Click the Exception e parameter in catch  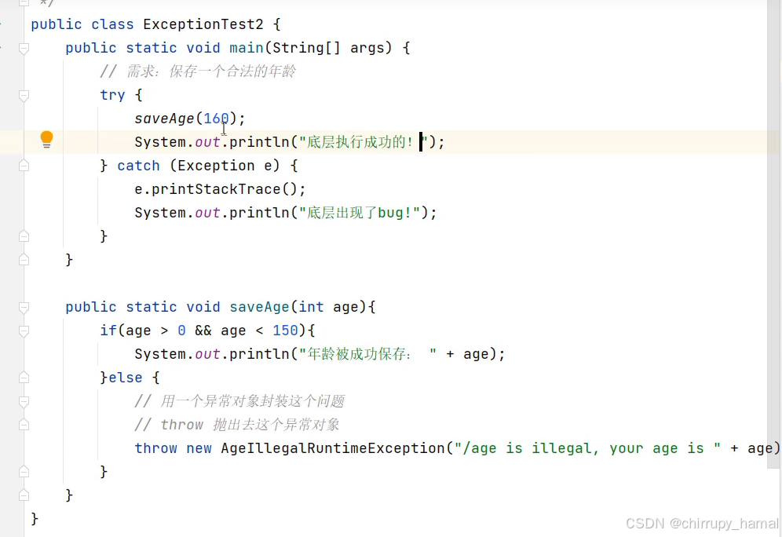[x=225, y=166]
